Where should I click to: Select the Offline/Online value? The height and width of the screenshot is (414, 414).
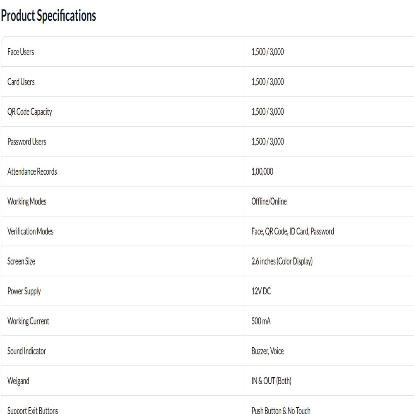pos(269,202)
